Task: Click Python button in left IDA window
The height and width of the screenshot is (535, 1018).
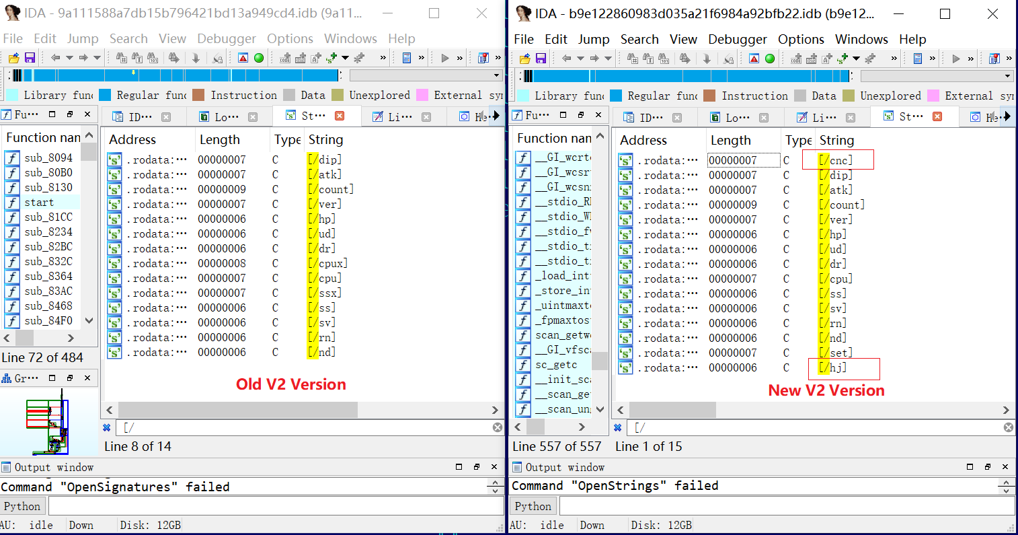Action: (23, 506)
